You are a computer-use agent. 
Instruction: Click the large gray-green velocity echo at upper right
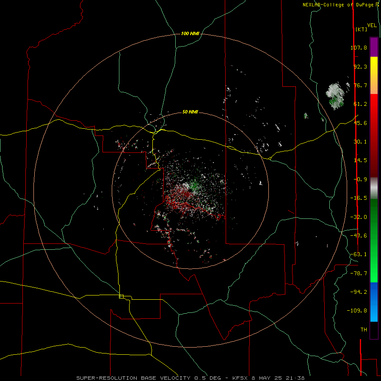(335, 97)
